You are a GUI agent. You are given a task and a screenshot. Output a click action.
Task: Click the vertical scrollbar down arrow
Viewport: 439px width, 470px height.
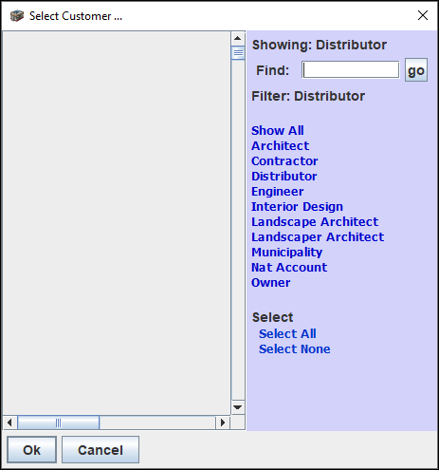click(238, 407)
